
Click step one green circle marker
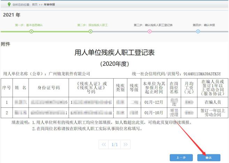[x=31, y=31]
